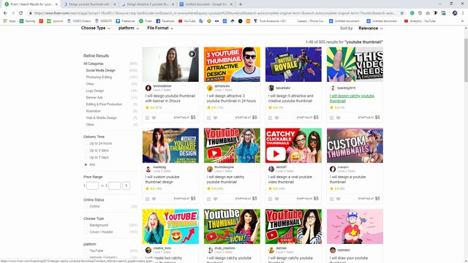Filter by 'Social Media Design' category

click(x=101, y=70)
